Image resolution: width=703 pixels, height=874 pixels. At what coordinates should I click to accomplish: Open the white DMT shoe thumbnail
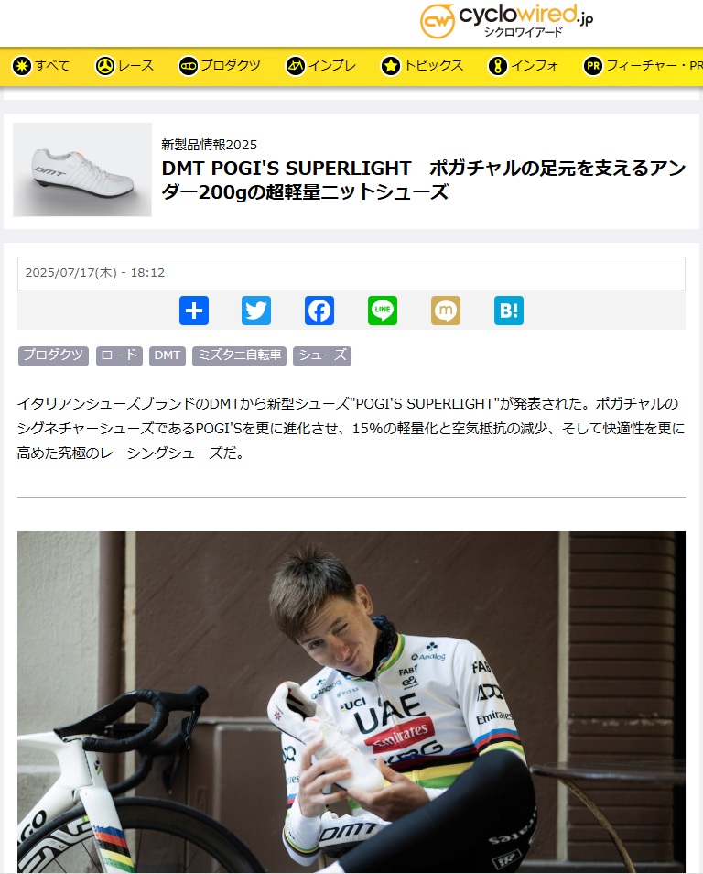tap(82, 169)
